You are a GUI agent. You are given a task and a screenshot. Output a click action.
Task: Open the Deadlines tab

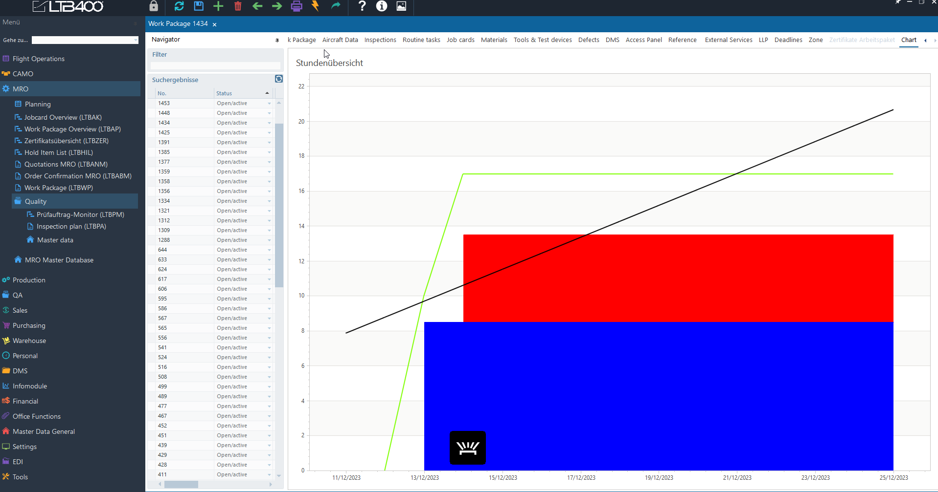point(788,40)
